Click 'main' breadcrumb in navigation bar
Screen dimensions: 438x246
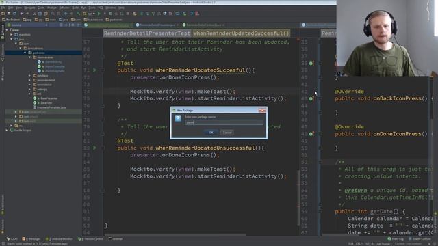pos(51,20)
